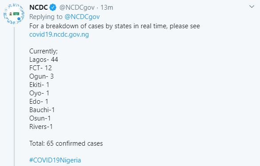This screenshot has height=166, width=260.
Task: Click the 'Lagos- 44' line
Action: point(43,60)
